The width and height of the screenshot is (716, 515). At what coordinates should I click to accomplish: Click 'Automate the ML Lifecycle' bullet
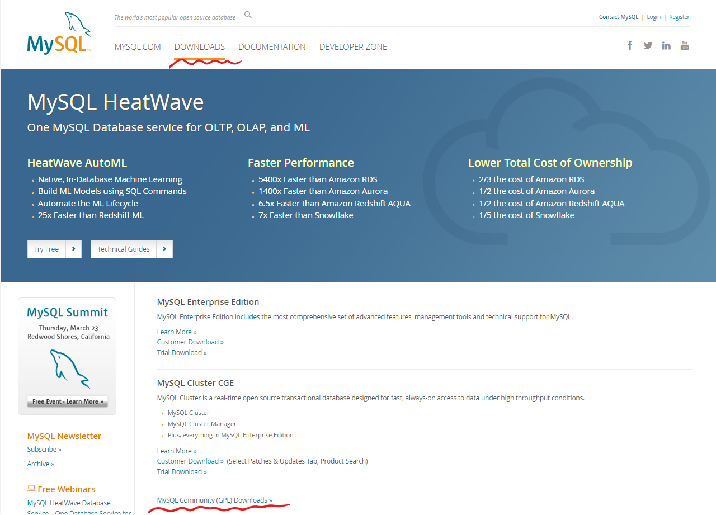point(88,204)
